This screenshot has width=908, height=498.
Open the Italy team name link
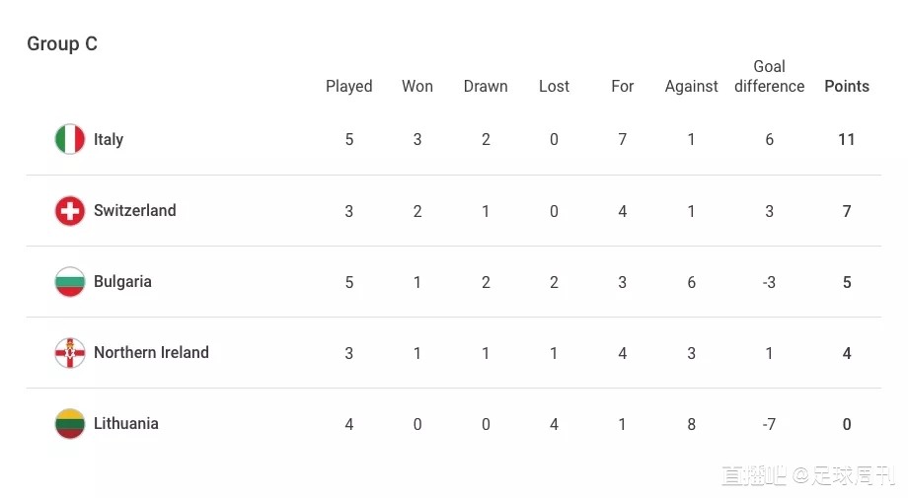point(109,139)
